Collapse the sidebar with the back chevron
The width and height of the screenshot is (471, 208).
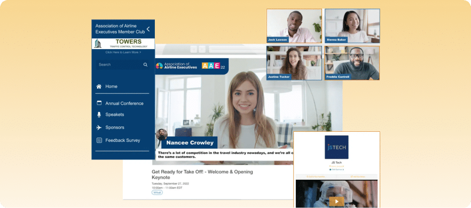pos(148,29)
